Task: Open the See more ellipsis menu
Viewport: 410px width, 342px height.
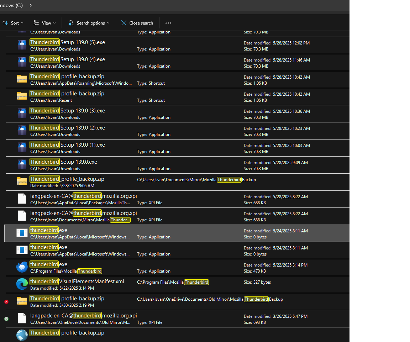Action: [x=168, y=23]
